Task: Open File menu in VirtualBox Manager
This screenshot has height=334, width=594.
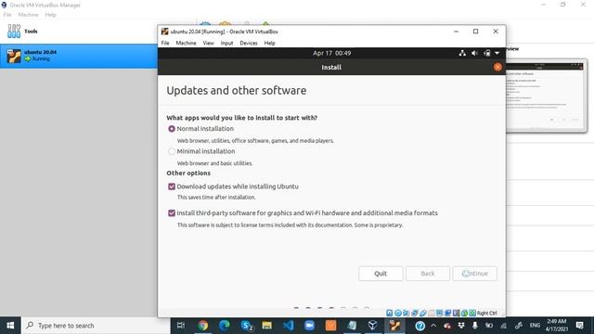Action: pyautogui.click(x=7, y=15)
